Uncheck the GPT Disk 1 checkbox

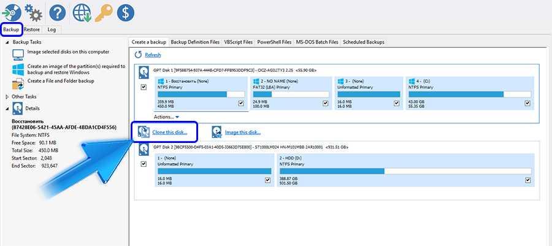pos(144,87)
